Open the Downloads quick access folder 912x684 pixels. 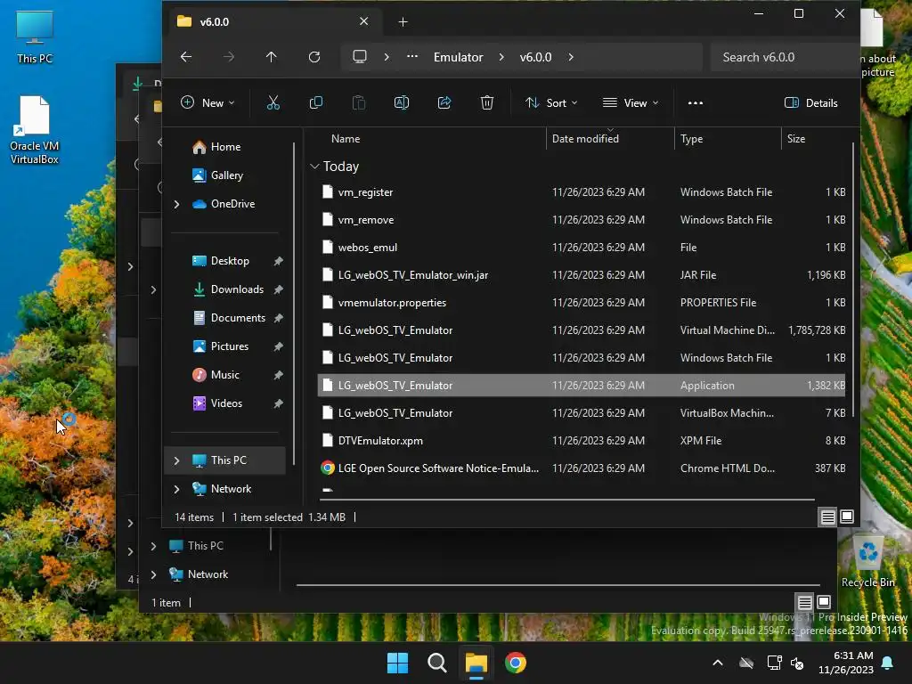pos(237,289)
